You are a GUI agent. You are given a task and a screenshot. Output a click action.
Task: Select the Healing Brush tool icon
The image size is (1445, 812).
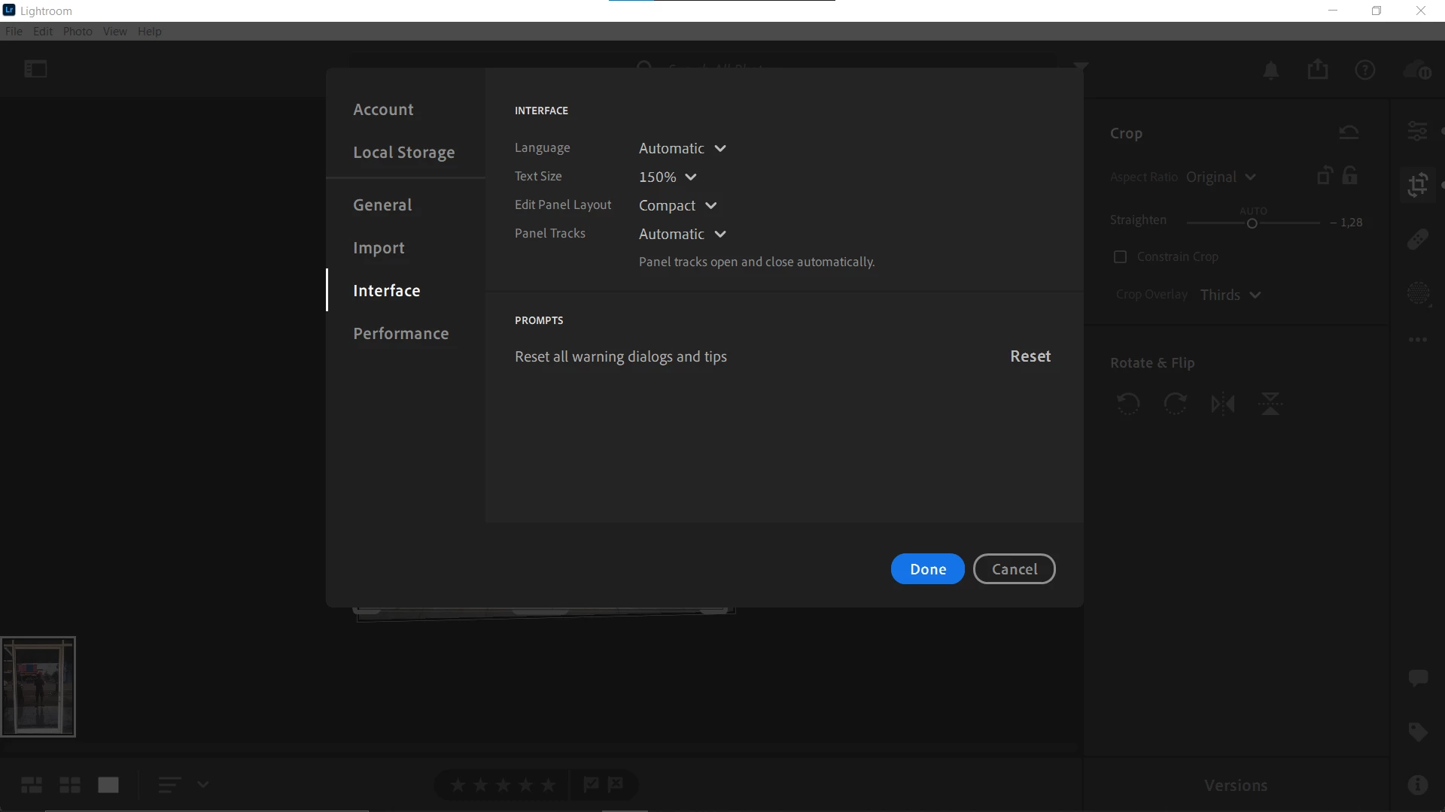click(1418, 240)
